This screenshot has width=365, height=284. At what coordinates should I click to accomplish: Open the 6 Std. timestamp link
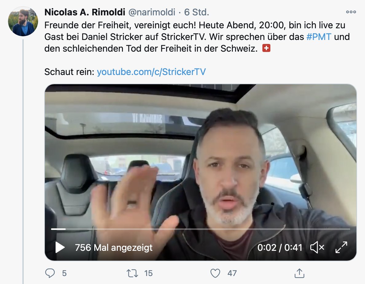point(196,12)
